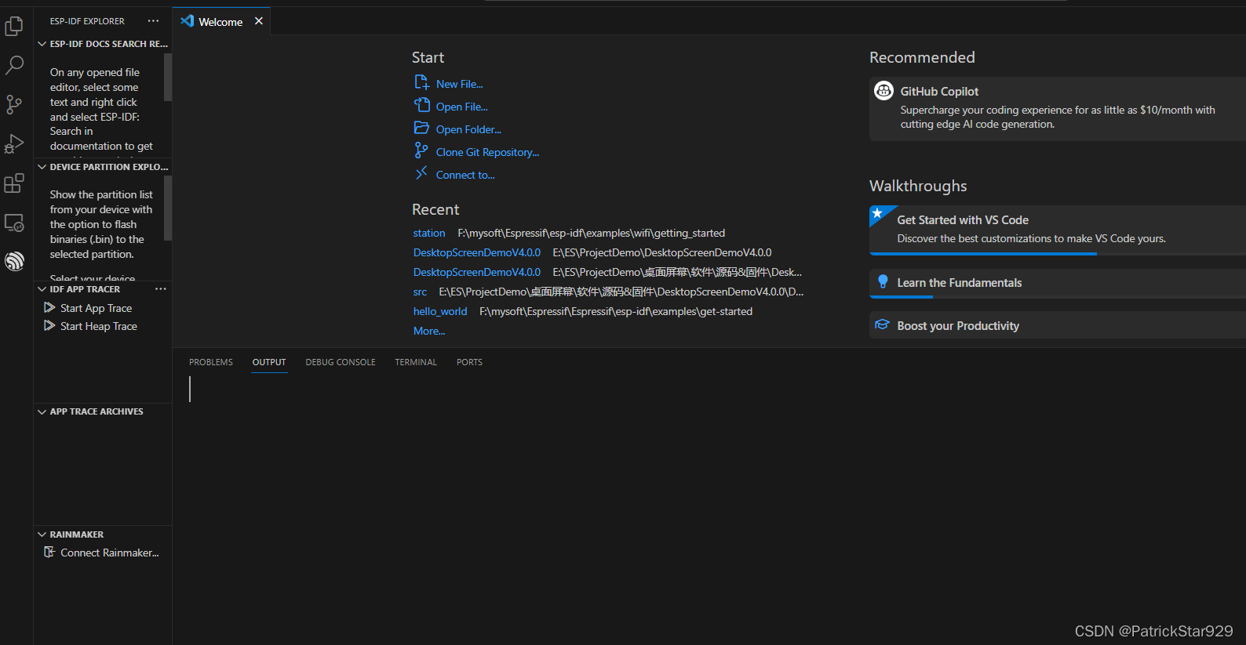Click the lightbulb icon on Learn the Fundamentals
This screenshot has height=645, width=1246.
pyautogui.click(x=883, y=281)
